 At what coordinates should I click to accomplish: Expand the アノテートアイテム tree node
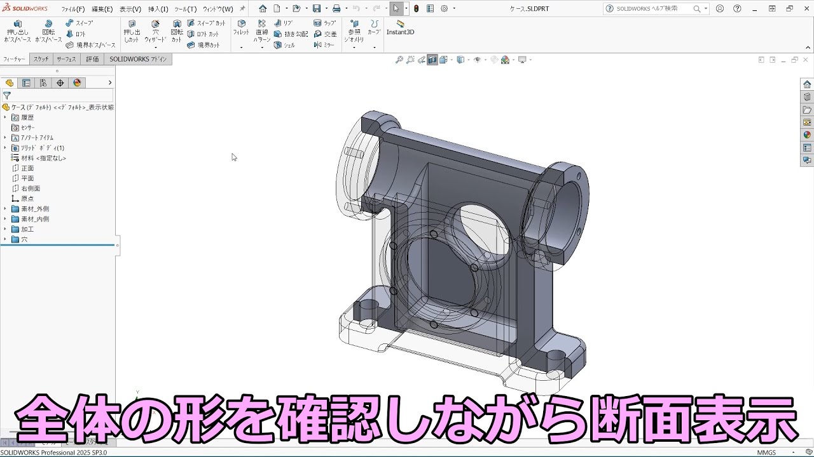(5, 138)
